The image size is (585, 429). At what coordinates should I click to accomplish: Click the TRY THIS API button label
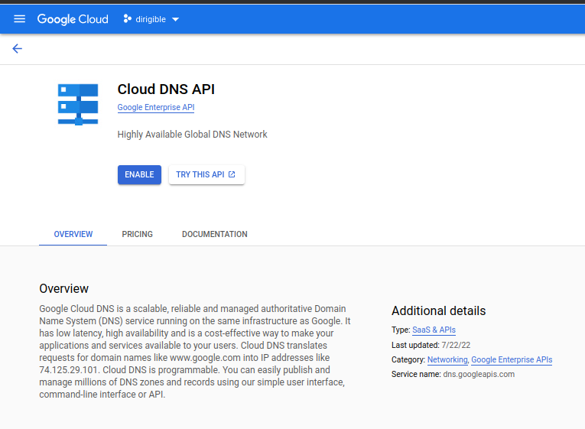tap(200, 175)
